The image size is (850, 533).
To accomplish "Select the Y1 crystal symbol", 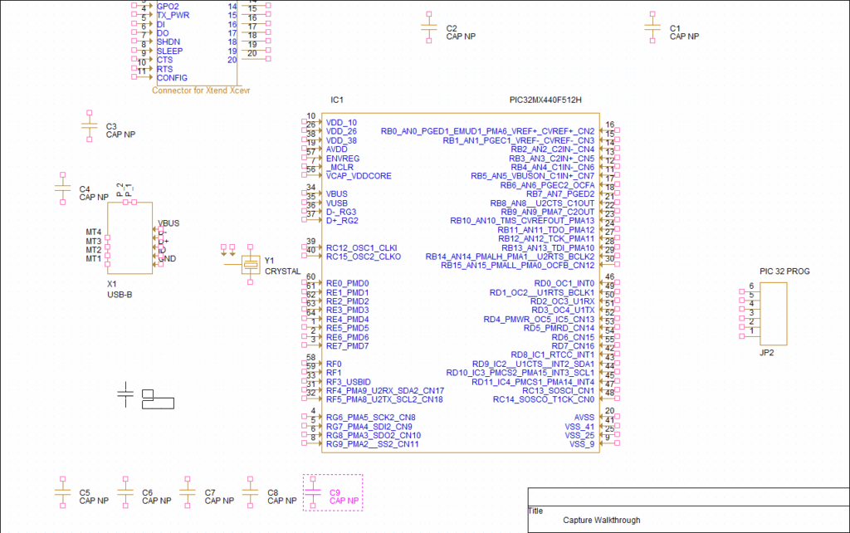I will (x=250, y=266).
